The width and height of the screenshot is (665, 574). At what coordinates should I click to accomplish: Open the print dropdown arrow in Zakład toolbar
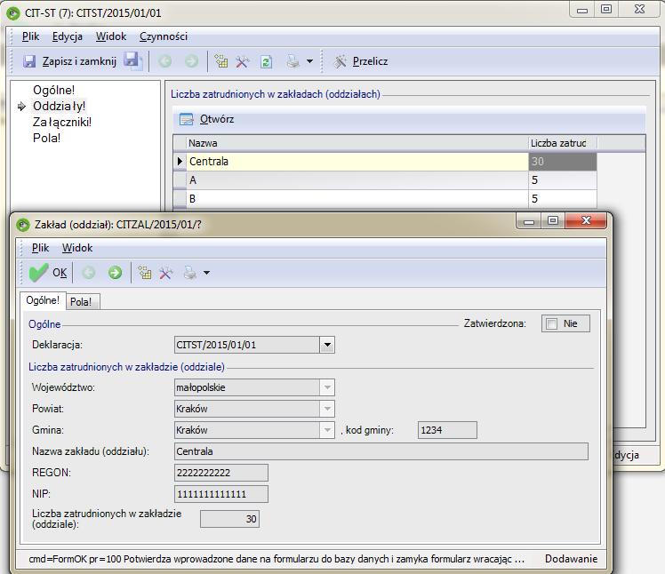[x=206, y=273]
